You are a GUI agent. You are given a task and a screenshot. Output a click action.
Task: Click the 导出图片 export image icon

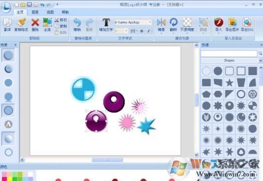(x=233, y=22)
